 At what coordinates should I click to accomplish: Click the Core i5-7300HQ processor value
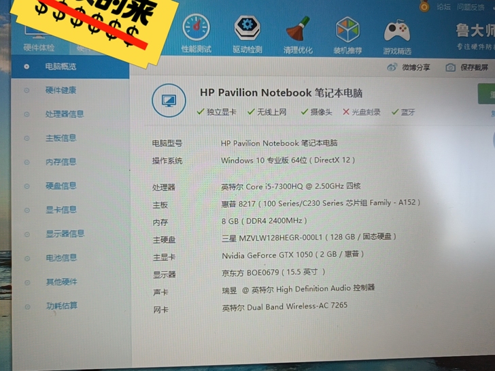(x=291, y=186)
